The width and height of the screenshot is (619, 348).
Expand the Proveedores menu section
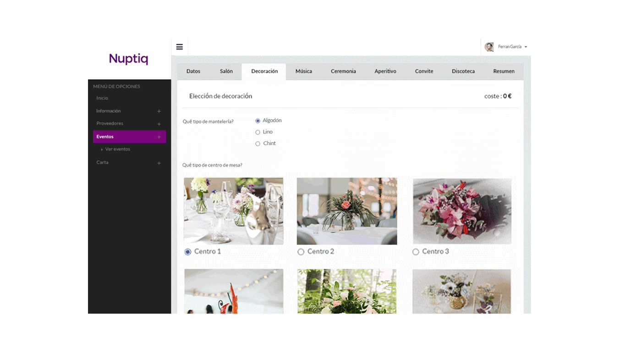[x=159, y=124]
